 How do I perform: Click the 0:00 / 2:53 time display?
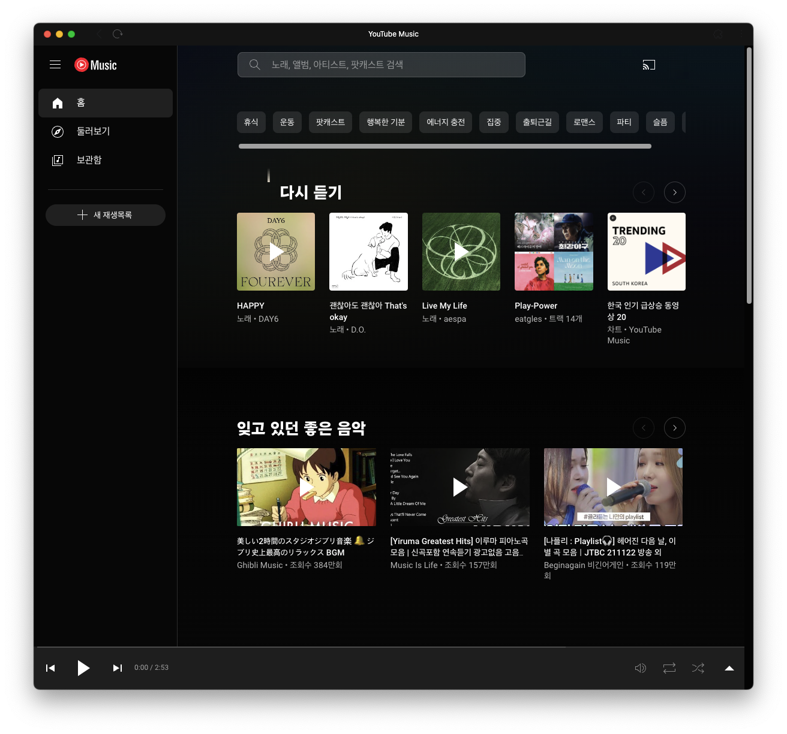click(x=151, y=667)
